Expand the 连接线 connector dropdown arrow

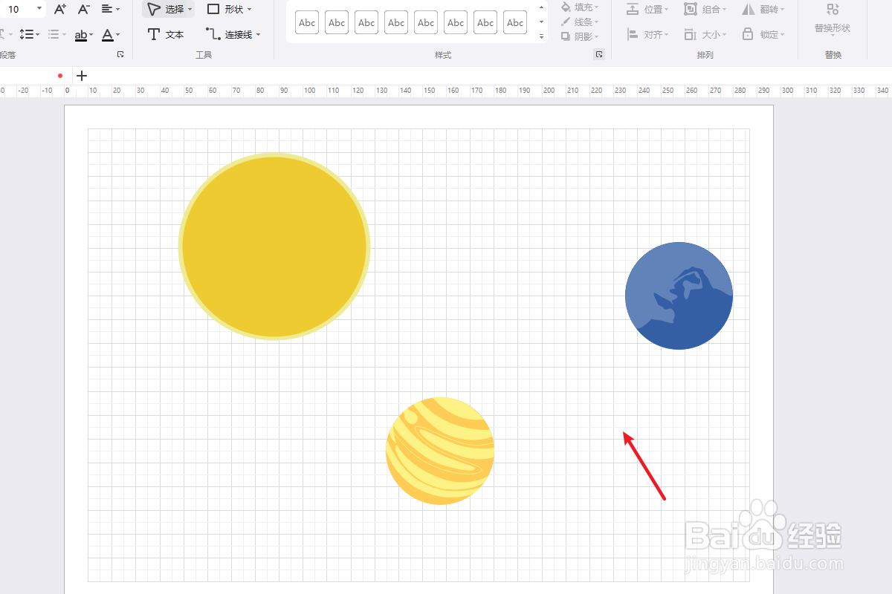[x=258, y=35]
